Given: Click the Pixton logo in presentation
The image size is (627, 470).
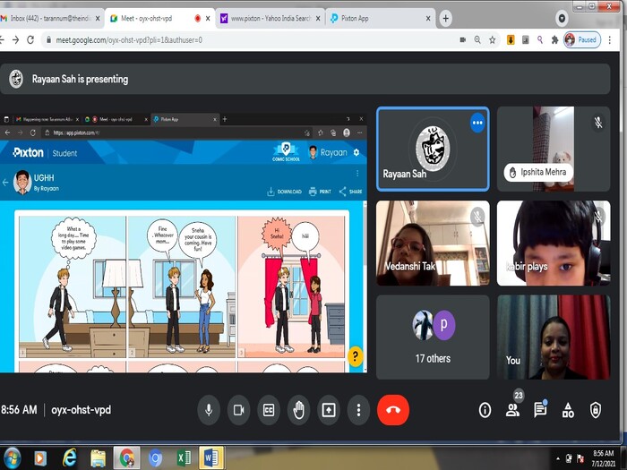Looking at the screenshot, I should tap(28, 153).
